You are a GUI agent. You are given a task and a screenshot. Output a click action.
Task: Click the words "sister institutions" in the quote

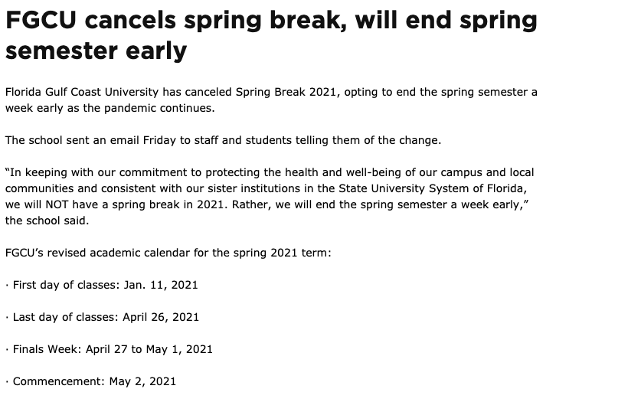(x=282, y=188)
